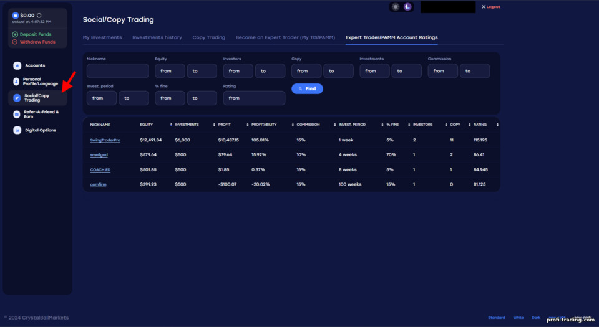Click the Copy from input field
Screen dimensions: 599x327
click(x=306, y=71)
